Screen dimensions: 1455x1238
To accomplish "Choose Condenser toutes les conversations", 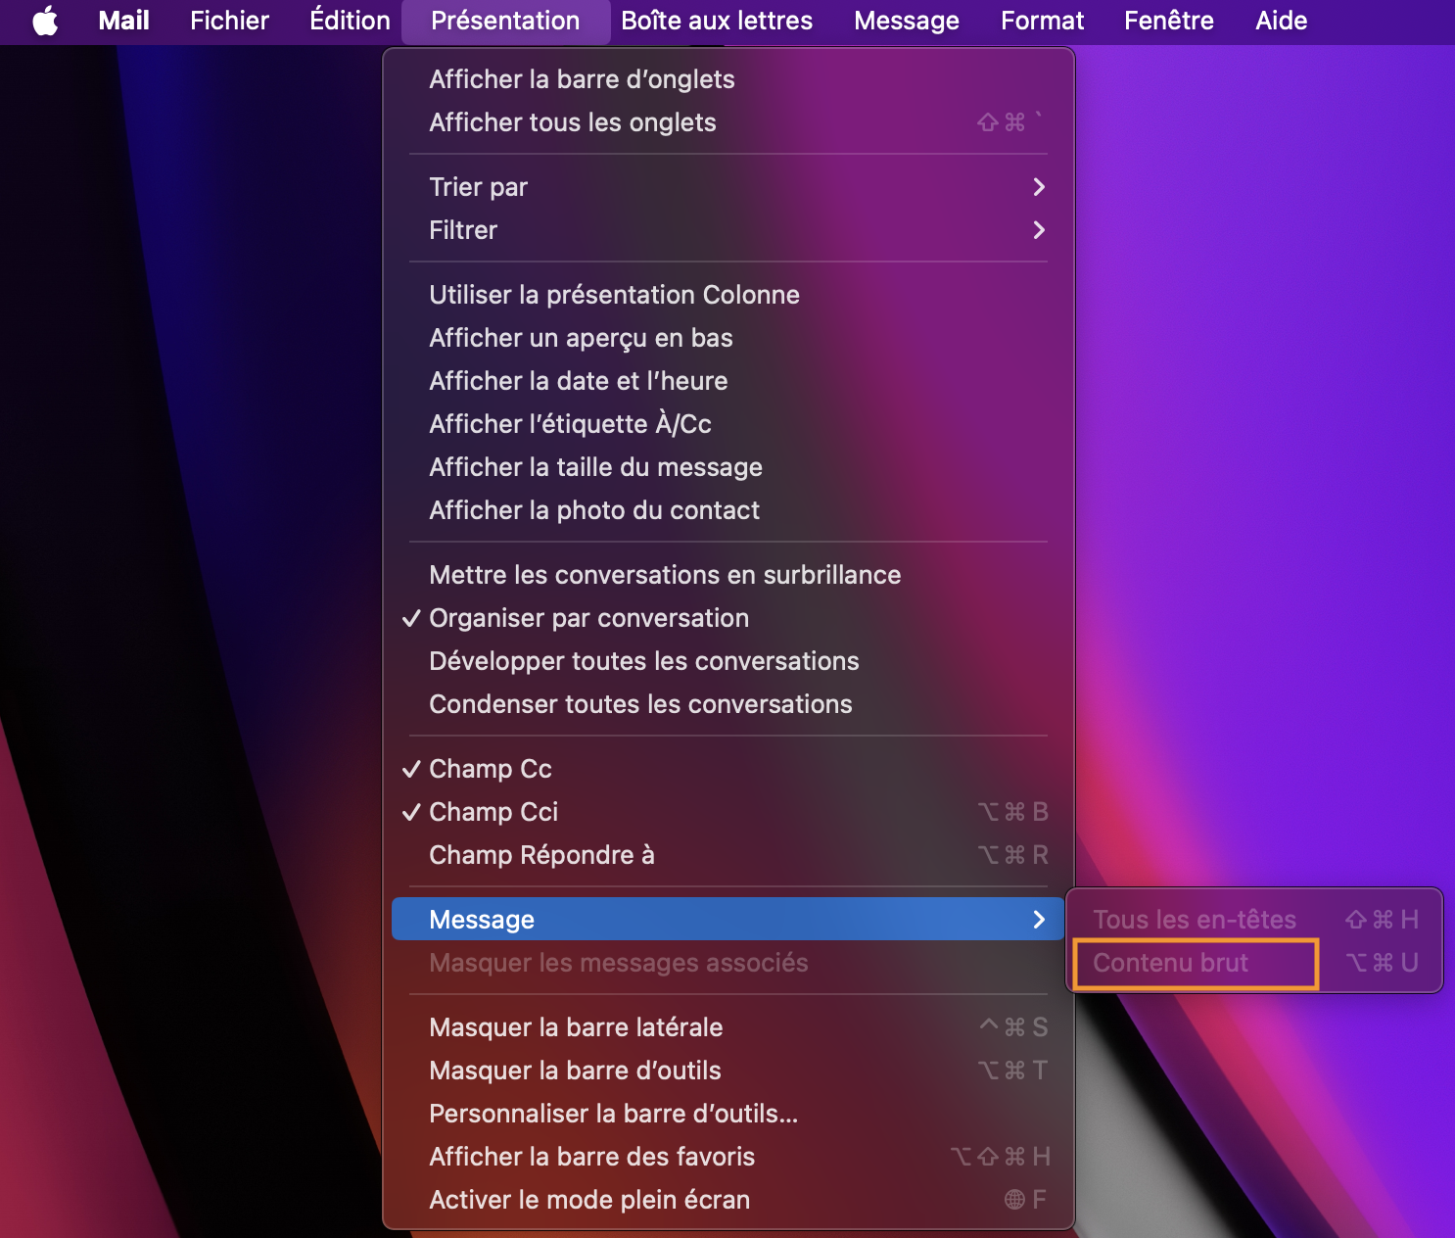I will point(728,704).
